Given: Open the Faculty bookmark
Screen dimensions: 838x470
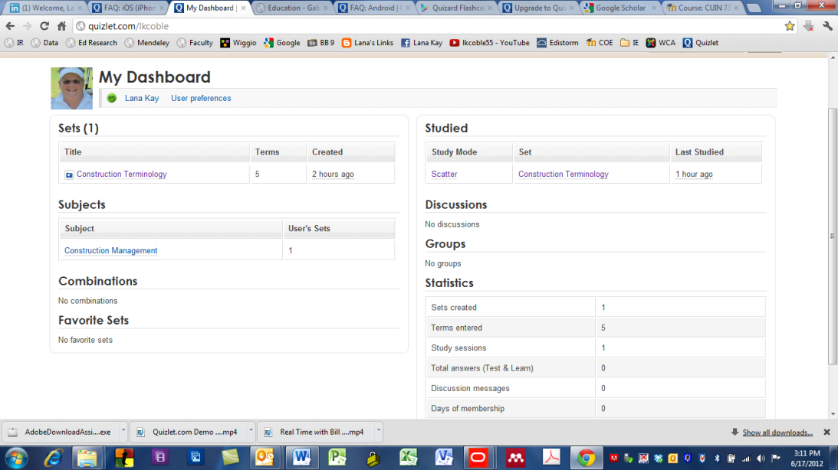Looking at the screenshot, I should (195, 43).
